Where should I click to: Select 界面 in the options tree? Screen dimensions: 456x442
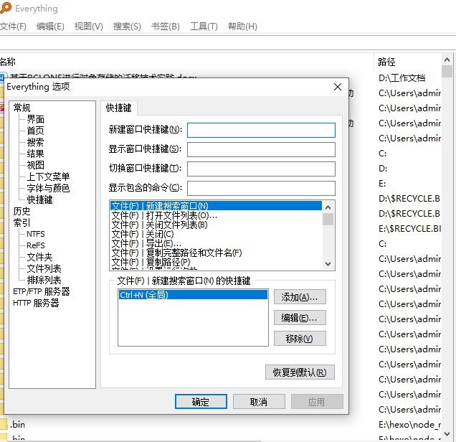coord(36,119)
